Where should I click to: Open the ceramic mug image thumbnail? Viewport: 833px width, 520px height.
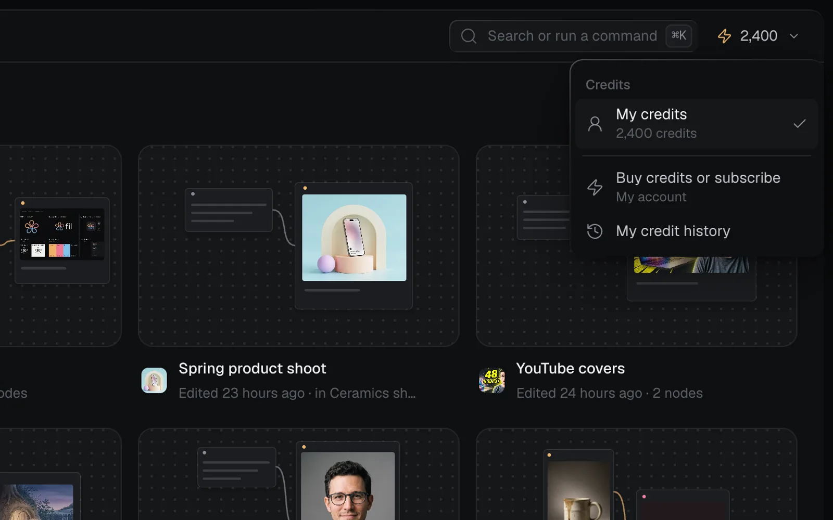click(579, 490)
